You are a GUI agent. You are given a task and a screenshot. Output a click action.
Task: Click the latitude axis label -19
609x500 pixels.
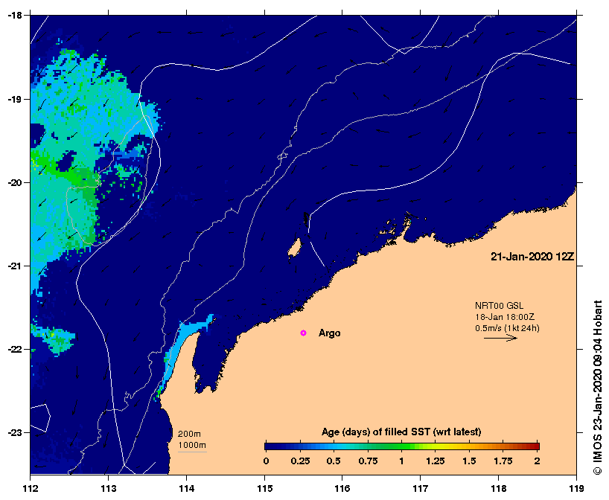point(13,99)
